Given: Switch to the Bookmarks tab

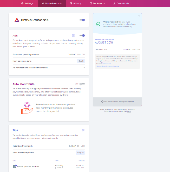Looking at the screenshot, I should 97,3.
